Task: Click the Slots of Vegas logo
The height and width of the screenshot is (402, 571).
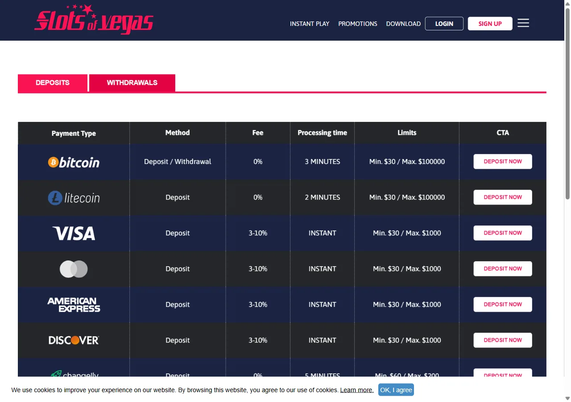Action: tap(94, 20)
